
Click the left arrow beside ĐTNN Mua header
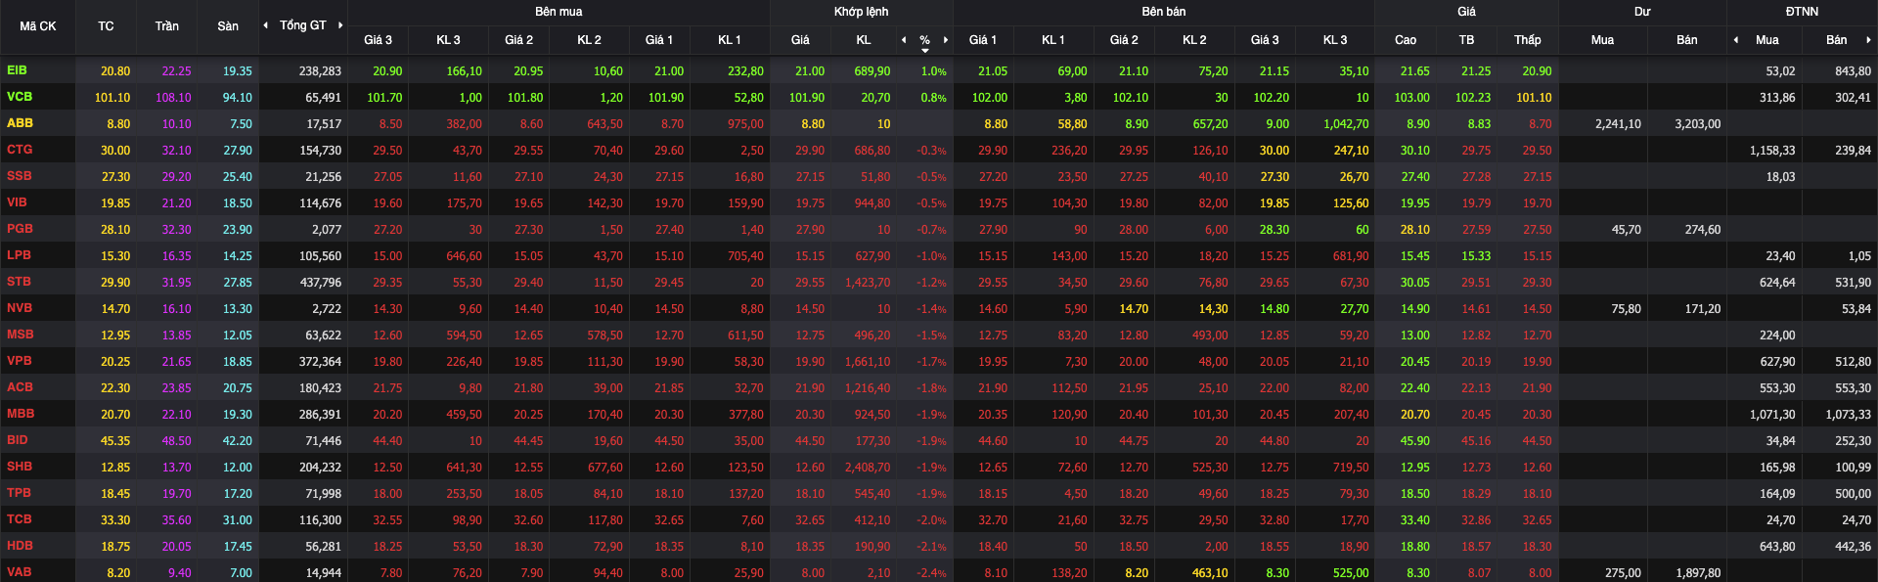click(1736, 40)
